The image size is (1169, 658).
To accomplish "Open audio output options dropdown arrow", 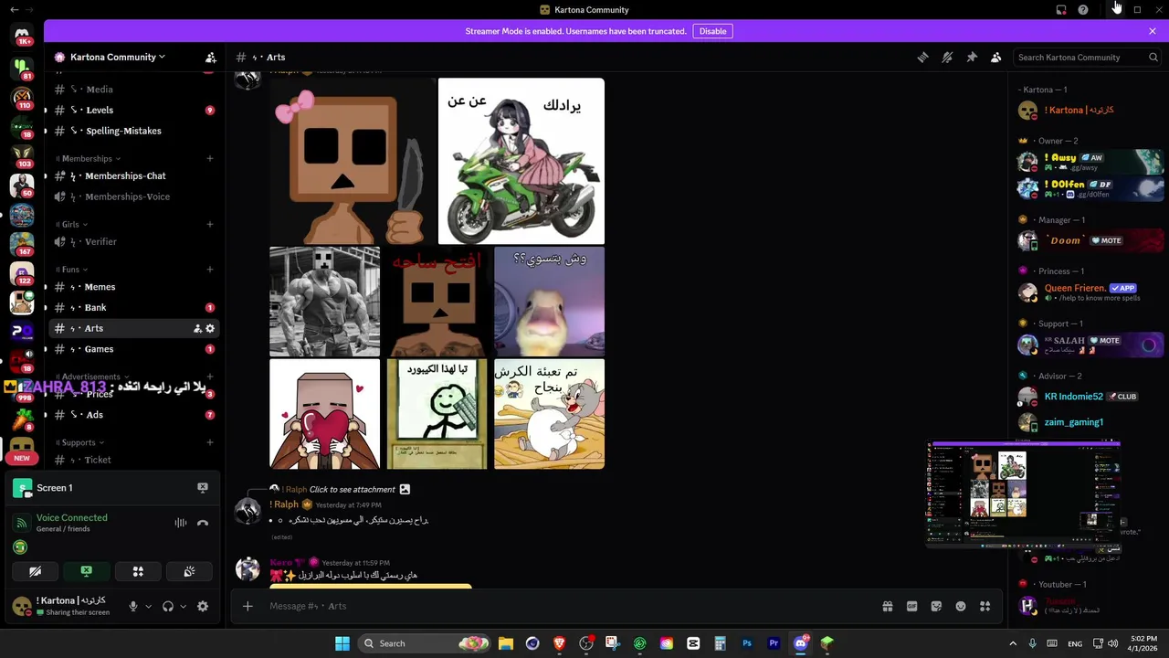I will tap(183, 606).
